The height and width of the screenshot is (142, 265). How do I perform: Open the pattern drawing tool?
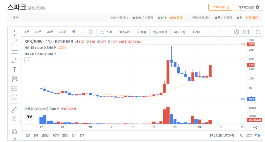(14, 79)
